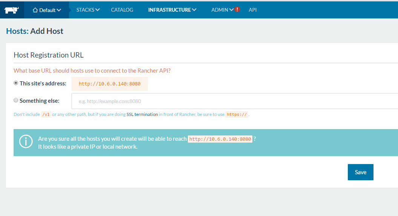Click the /v1 code snippet in the hint

coord(46,114)
